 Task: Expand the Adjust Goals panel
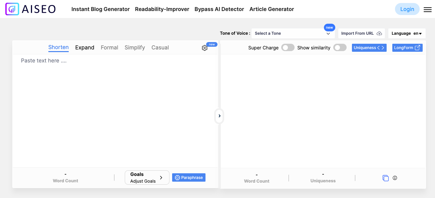click(147, 178)
